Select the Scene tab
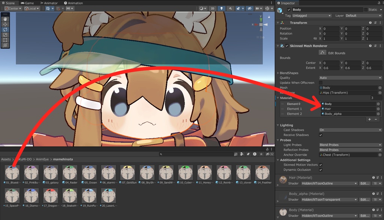Image resolution: width=384 pixels, height=220 pixels. coord(8,3)
